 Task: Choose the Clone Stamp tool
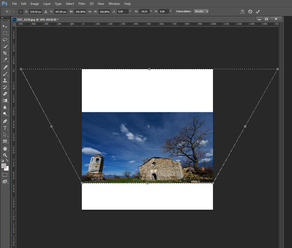(x=5, y=81)
